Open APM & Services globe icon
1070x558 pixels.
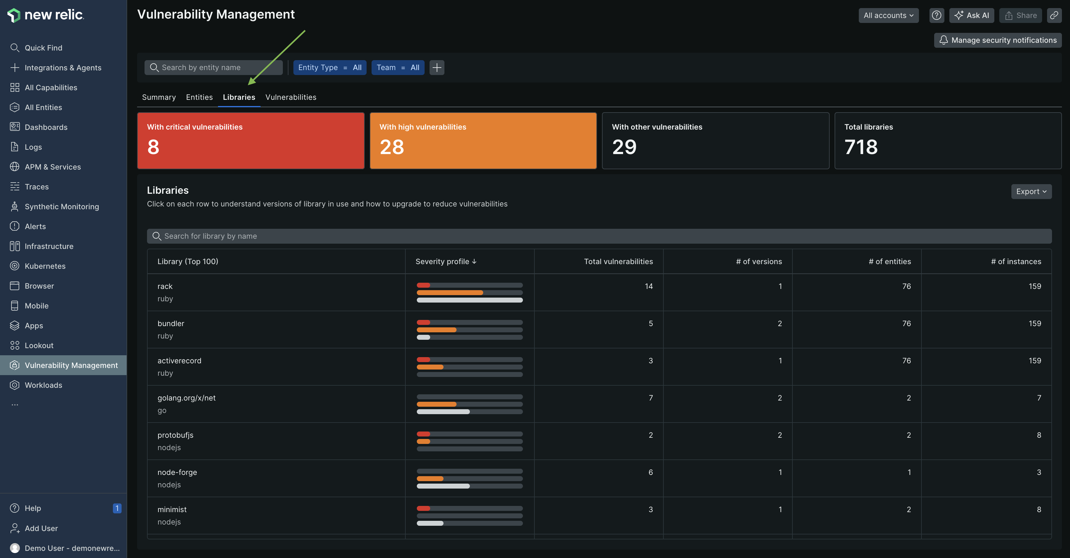pyautogui.click(x=15, y=167)
